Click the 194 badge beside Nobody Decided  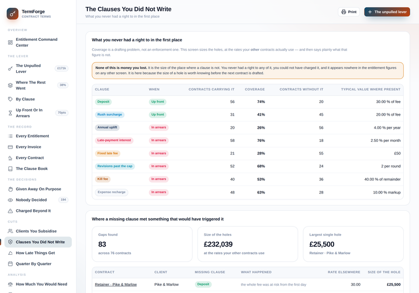pos(63,200)
